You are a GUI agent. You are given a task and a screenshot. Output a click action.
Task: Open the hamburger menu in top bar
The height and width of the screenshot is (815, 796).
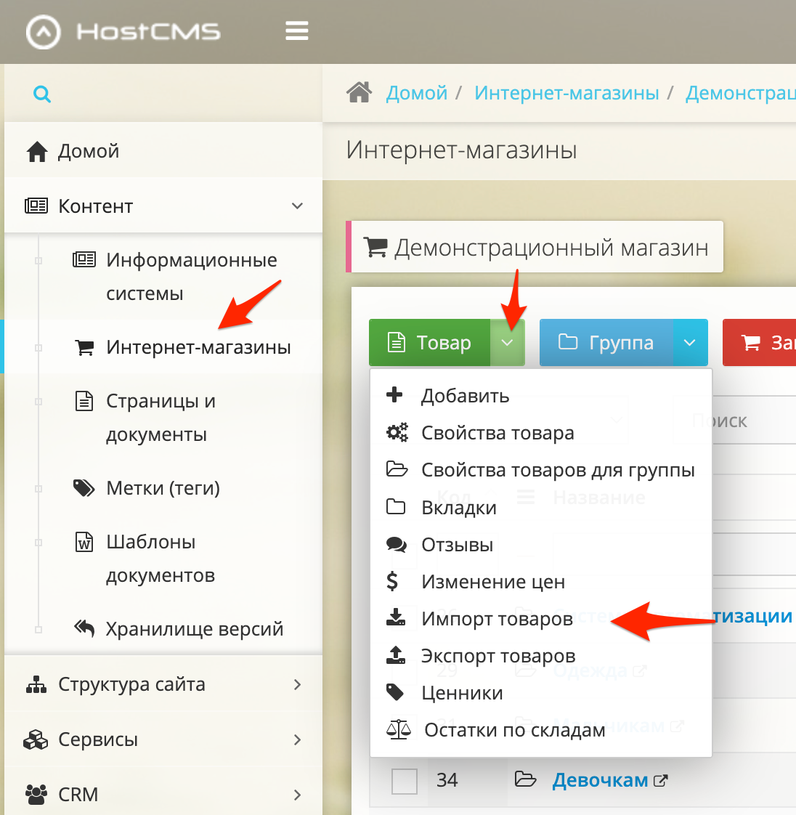[296, 31]
